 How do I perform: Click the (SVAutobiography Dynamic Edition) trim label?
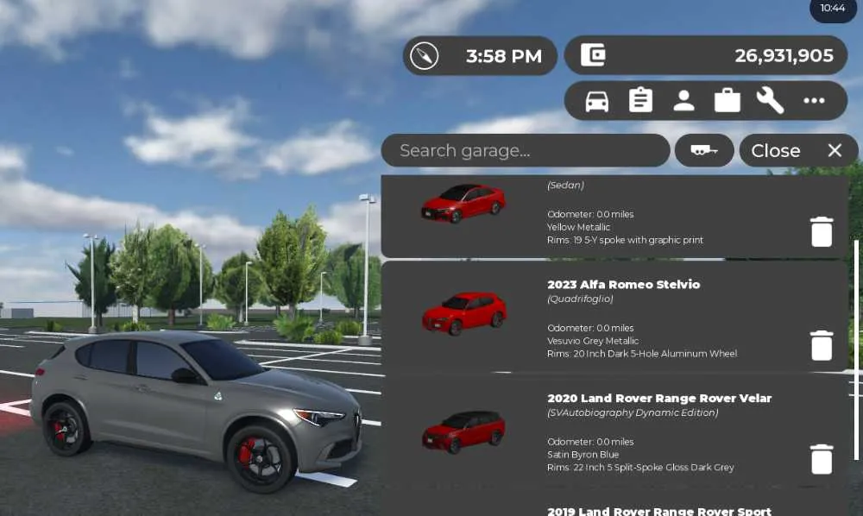click(x=633, y=412)
